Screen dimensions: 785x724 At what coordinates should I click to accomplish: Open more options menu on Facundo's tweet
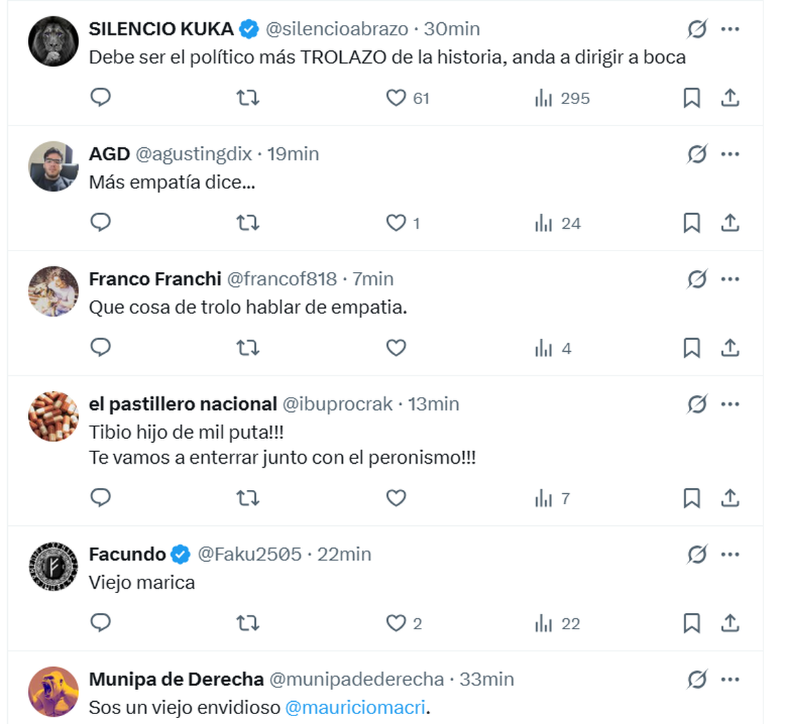(730, 555)
